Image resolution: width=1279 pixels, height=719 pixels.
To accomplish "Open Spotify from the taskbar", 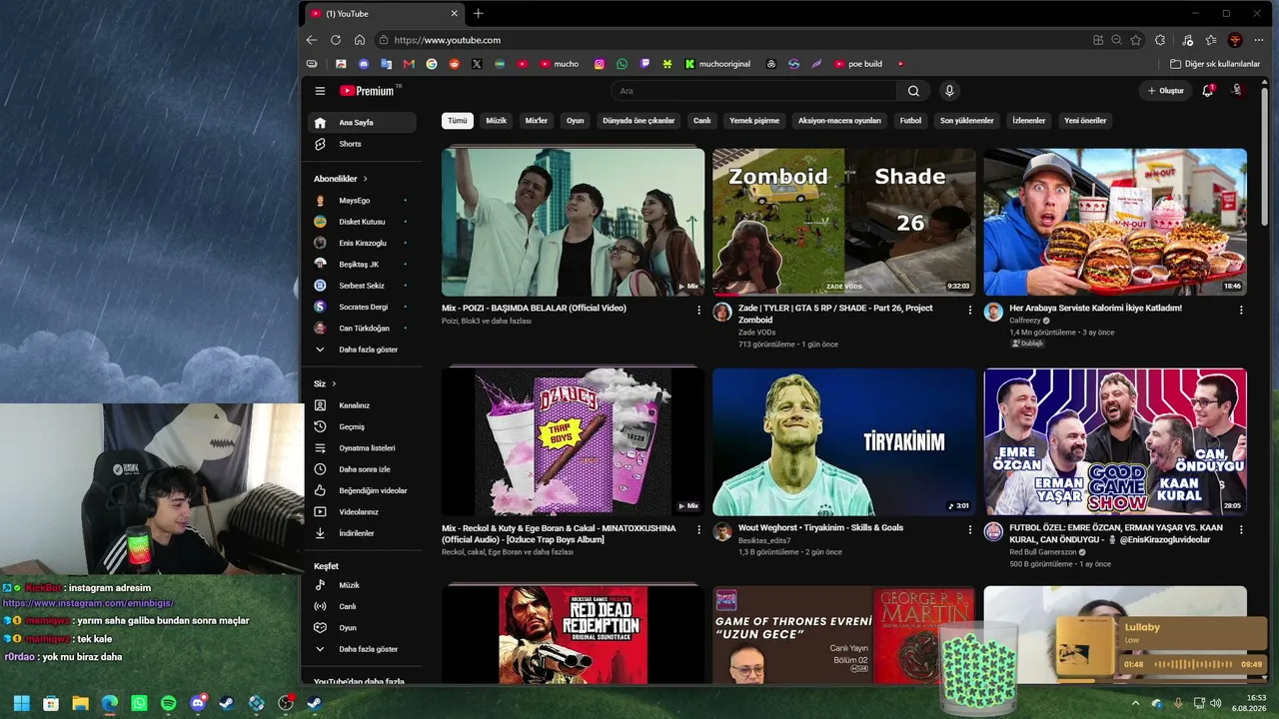I will [x=168, y=703].
